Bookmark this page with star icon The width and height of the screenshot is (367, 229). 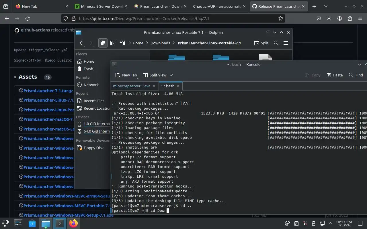click(280, 18)
